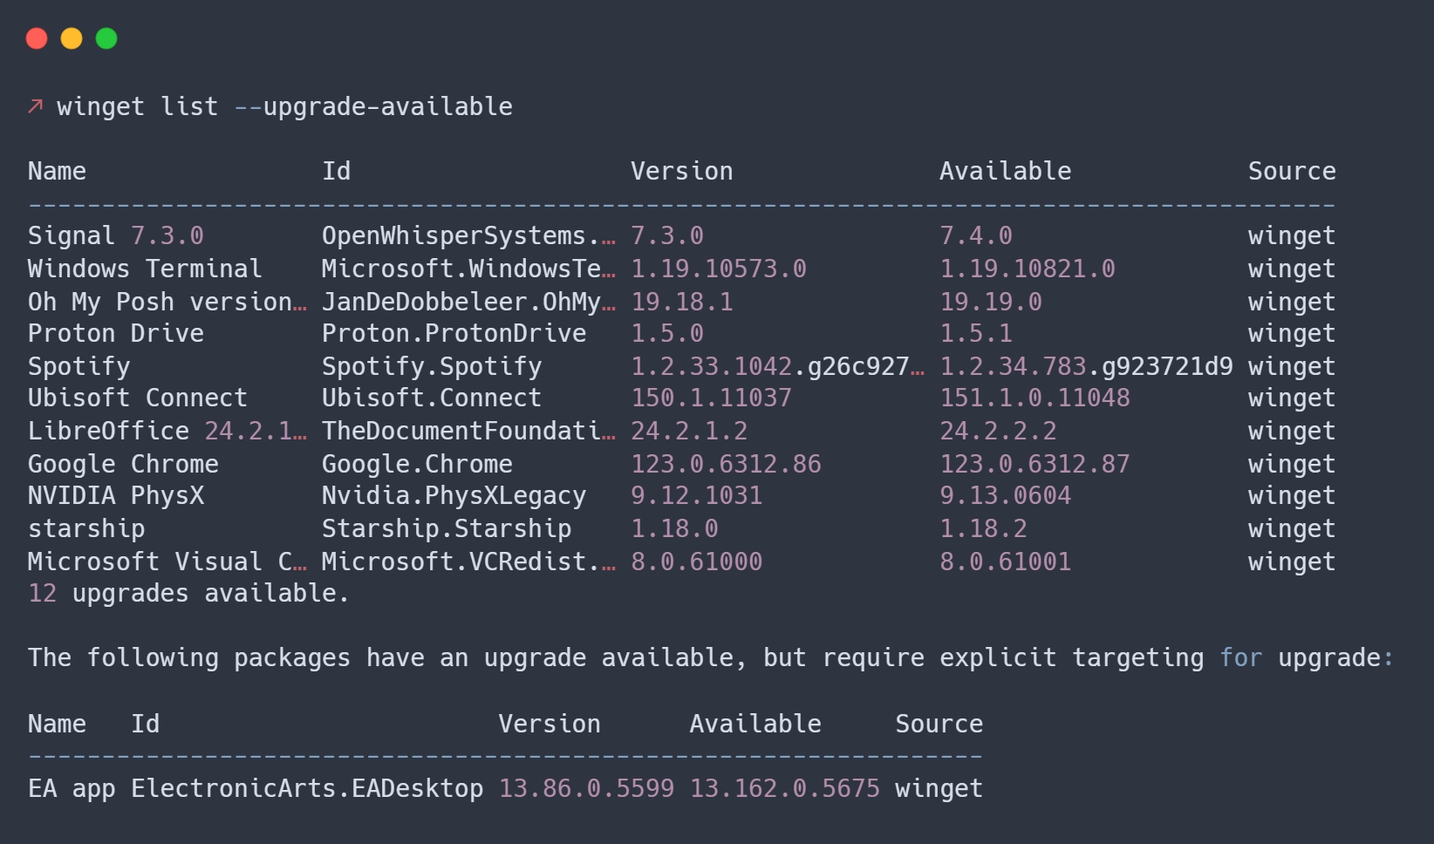Click the 'LibreOffice 24.2.1…' name cell
Viewport: 1434px width, 844px height.
click(167, 431)
